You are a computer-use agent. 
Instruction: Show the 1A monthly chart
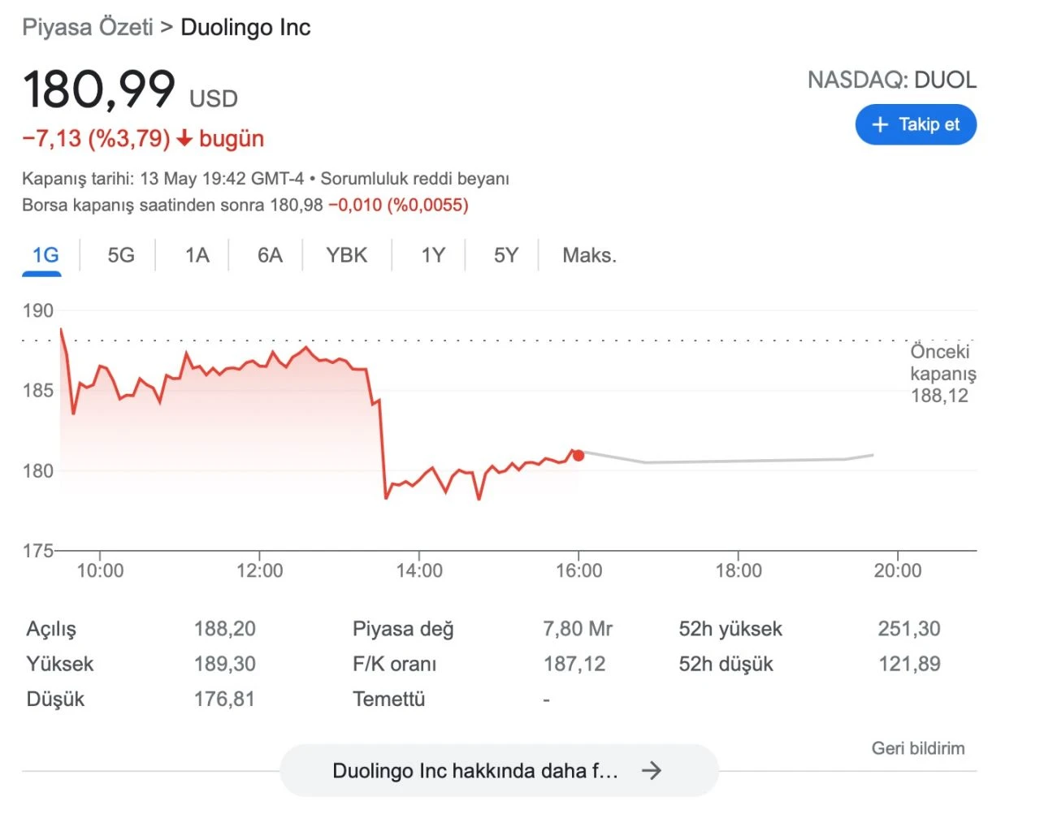(197, 255)
